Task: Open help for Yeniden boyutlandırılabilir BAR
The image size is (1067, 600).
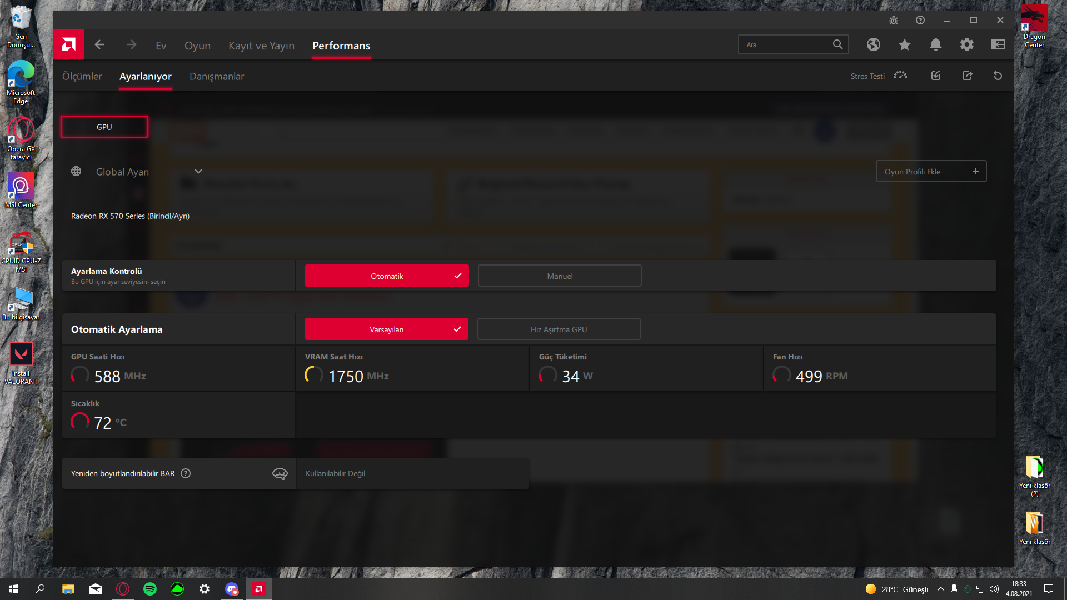Action: click(x=186, y=473)
